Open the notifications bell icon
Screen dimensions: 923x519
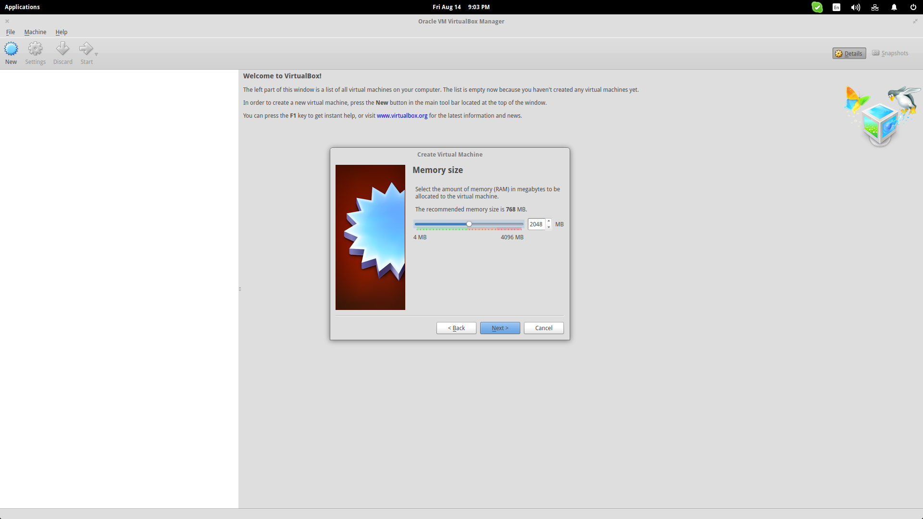tap(894, 7)
